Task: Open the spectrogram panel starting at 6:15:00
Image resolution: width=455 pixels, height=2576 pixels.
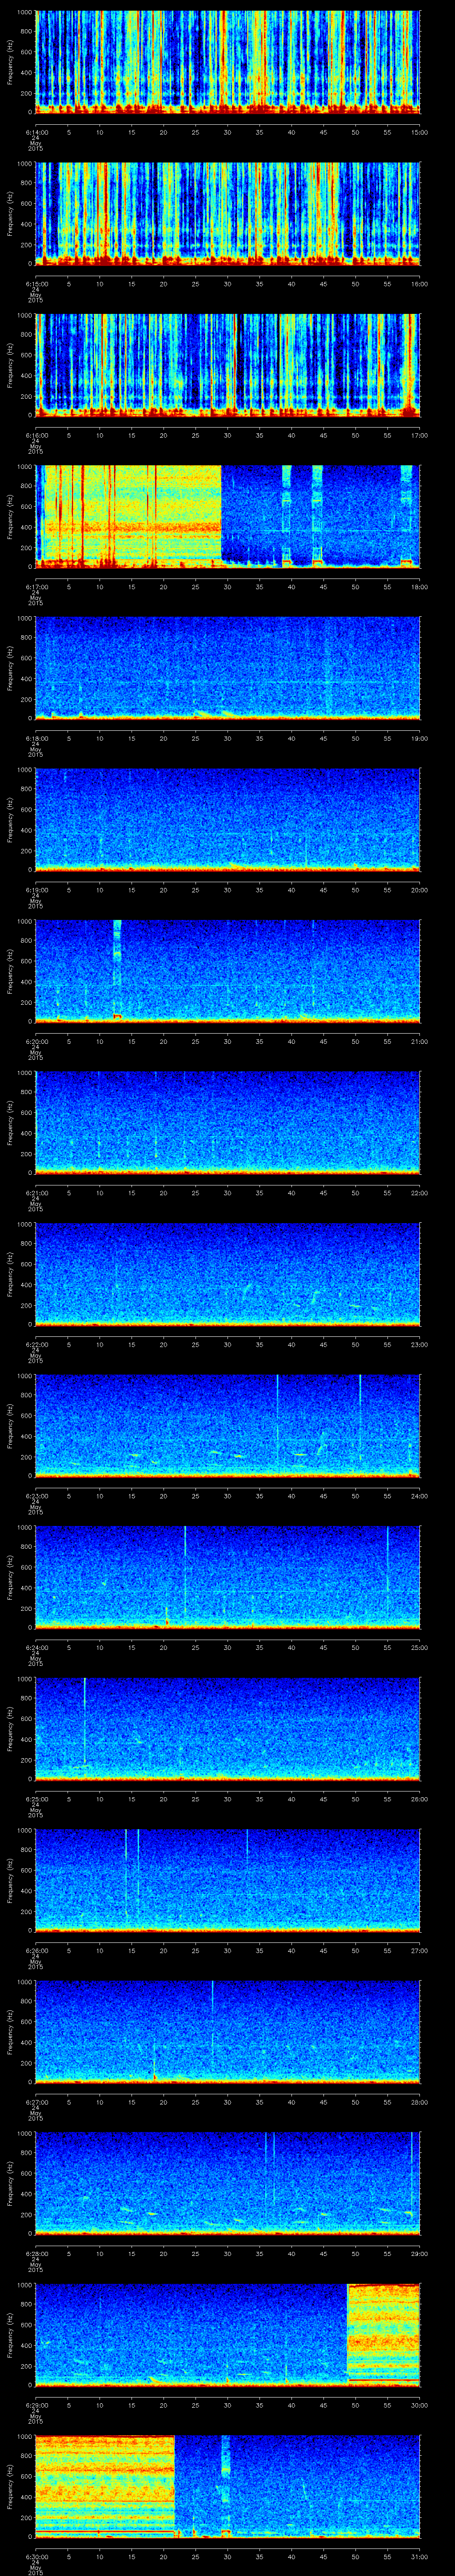Action: [x=228, y=213]
